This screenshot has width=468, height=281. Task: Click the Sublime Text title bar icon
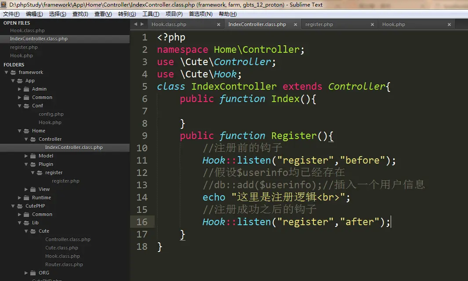point(4,4)
